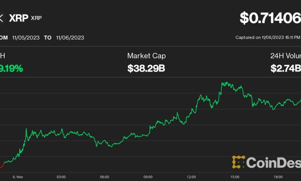Click the small XRP ticker symbol
The height and width of the screenshot is (181, 301).
pyautogui.click(x=36, y=18)
